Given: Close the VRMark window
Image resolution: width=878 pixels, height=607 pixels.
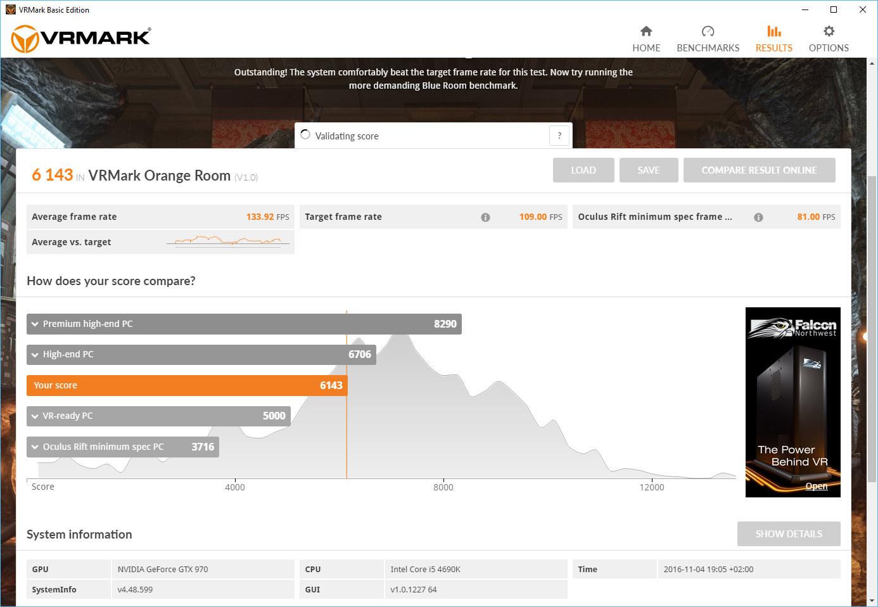Looking at the screenshot, I should [862, 10].
